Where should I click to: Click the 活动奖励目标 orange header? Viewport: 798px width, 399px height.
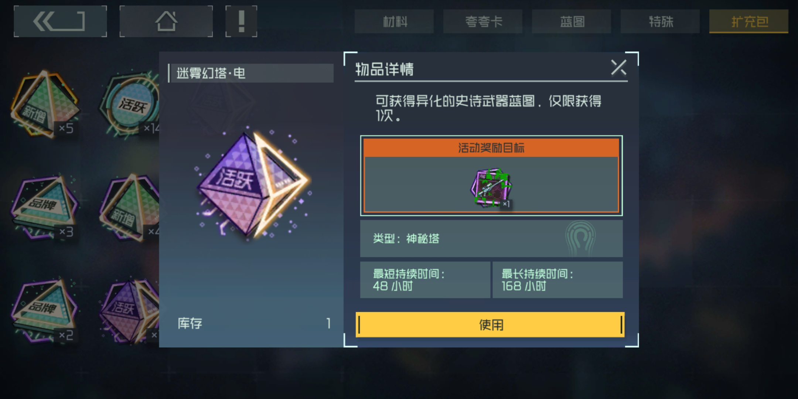pos(491,148)
